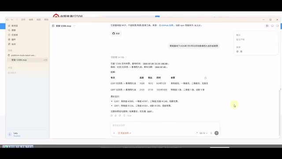Open the fifth sidebar item with pencil icon
282x159 pixels.
[12, 44]
